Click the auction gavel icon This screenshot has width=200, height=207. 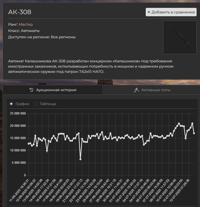tap(137, 90)
